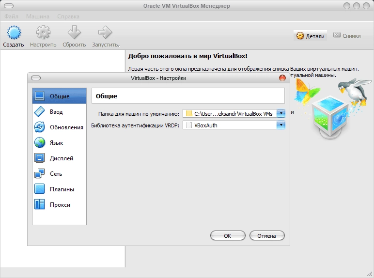Switch to the Снимки snapshots view
374x278 pixels.
click(347, 35)
